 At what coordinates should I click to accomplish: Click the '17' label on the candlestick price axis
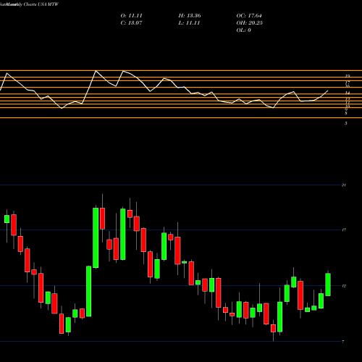[344, 230]
